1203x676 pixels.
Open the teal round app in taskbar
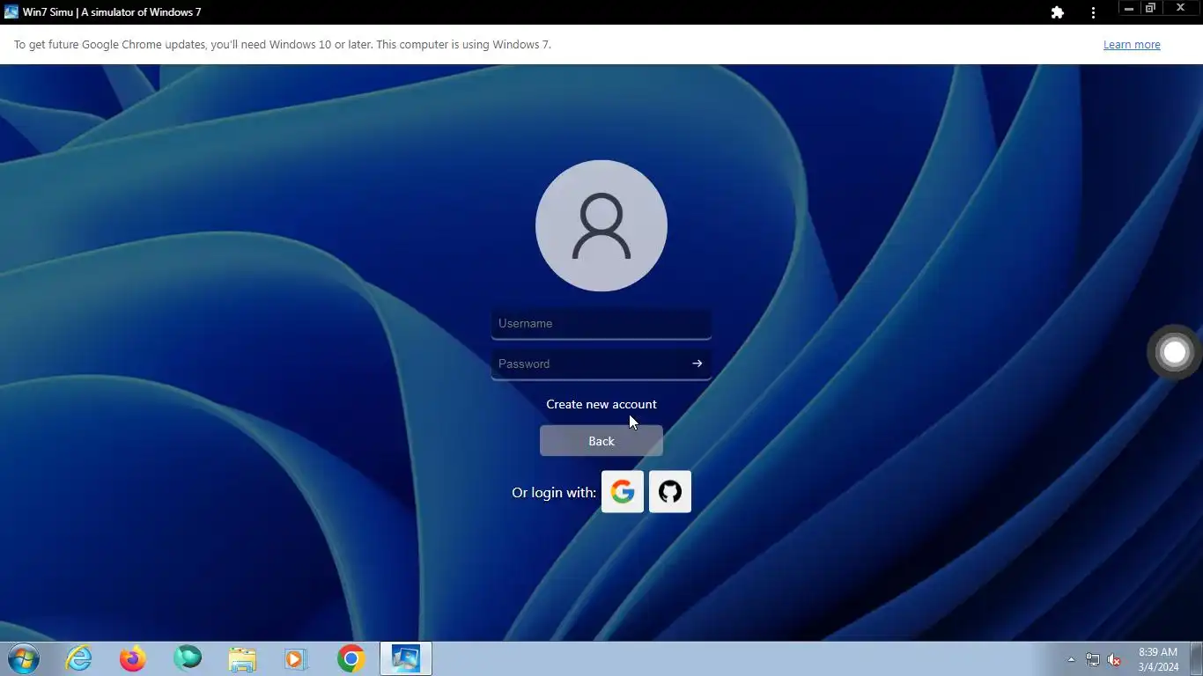click(188, 658)
